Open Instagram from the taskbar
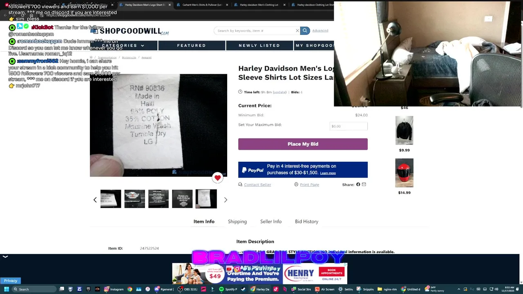The height and width of the screenshot is (294, 523). pyautogui.click(x=114, y=289)
